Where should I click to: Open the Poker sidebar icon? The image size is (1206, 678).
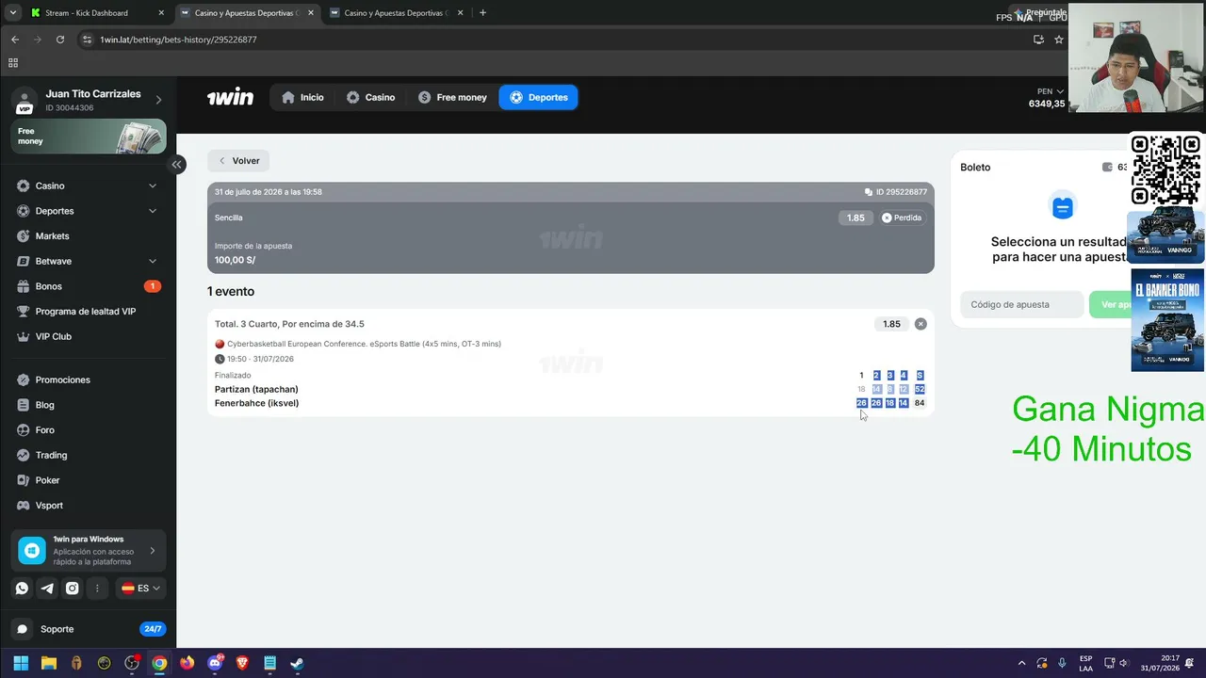[x=24, y=480]
